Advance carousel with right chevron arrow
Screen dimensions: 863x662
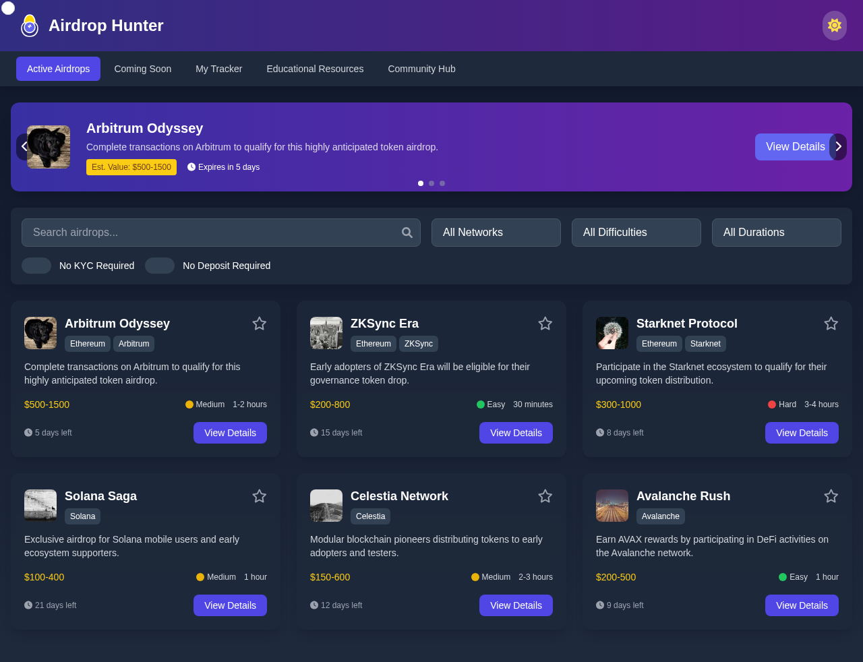[x=838, y=146]
